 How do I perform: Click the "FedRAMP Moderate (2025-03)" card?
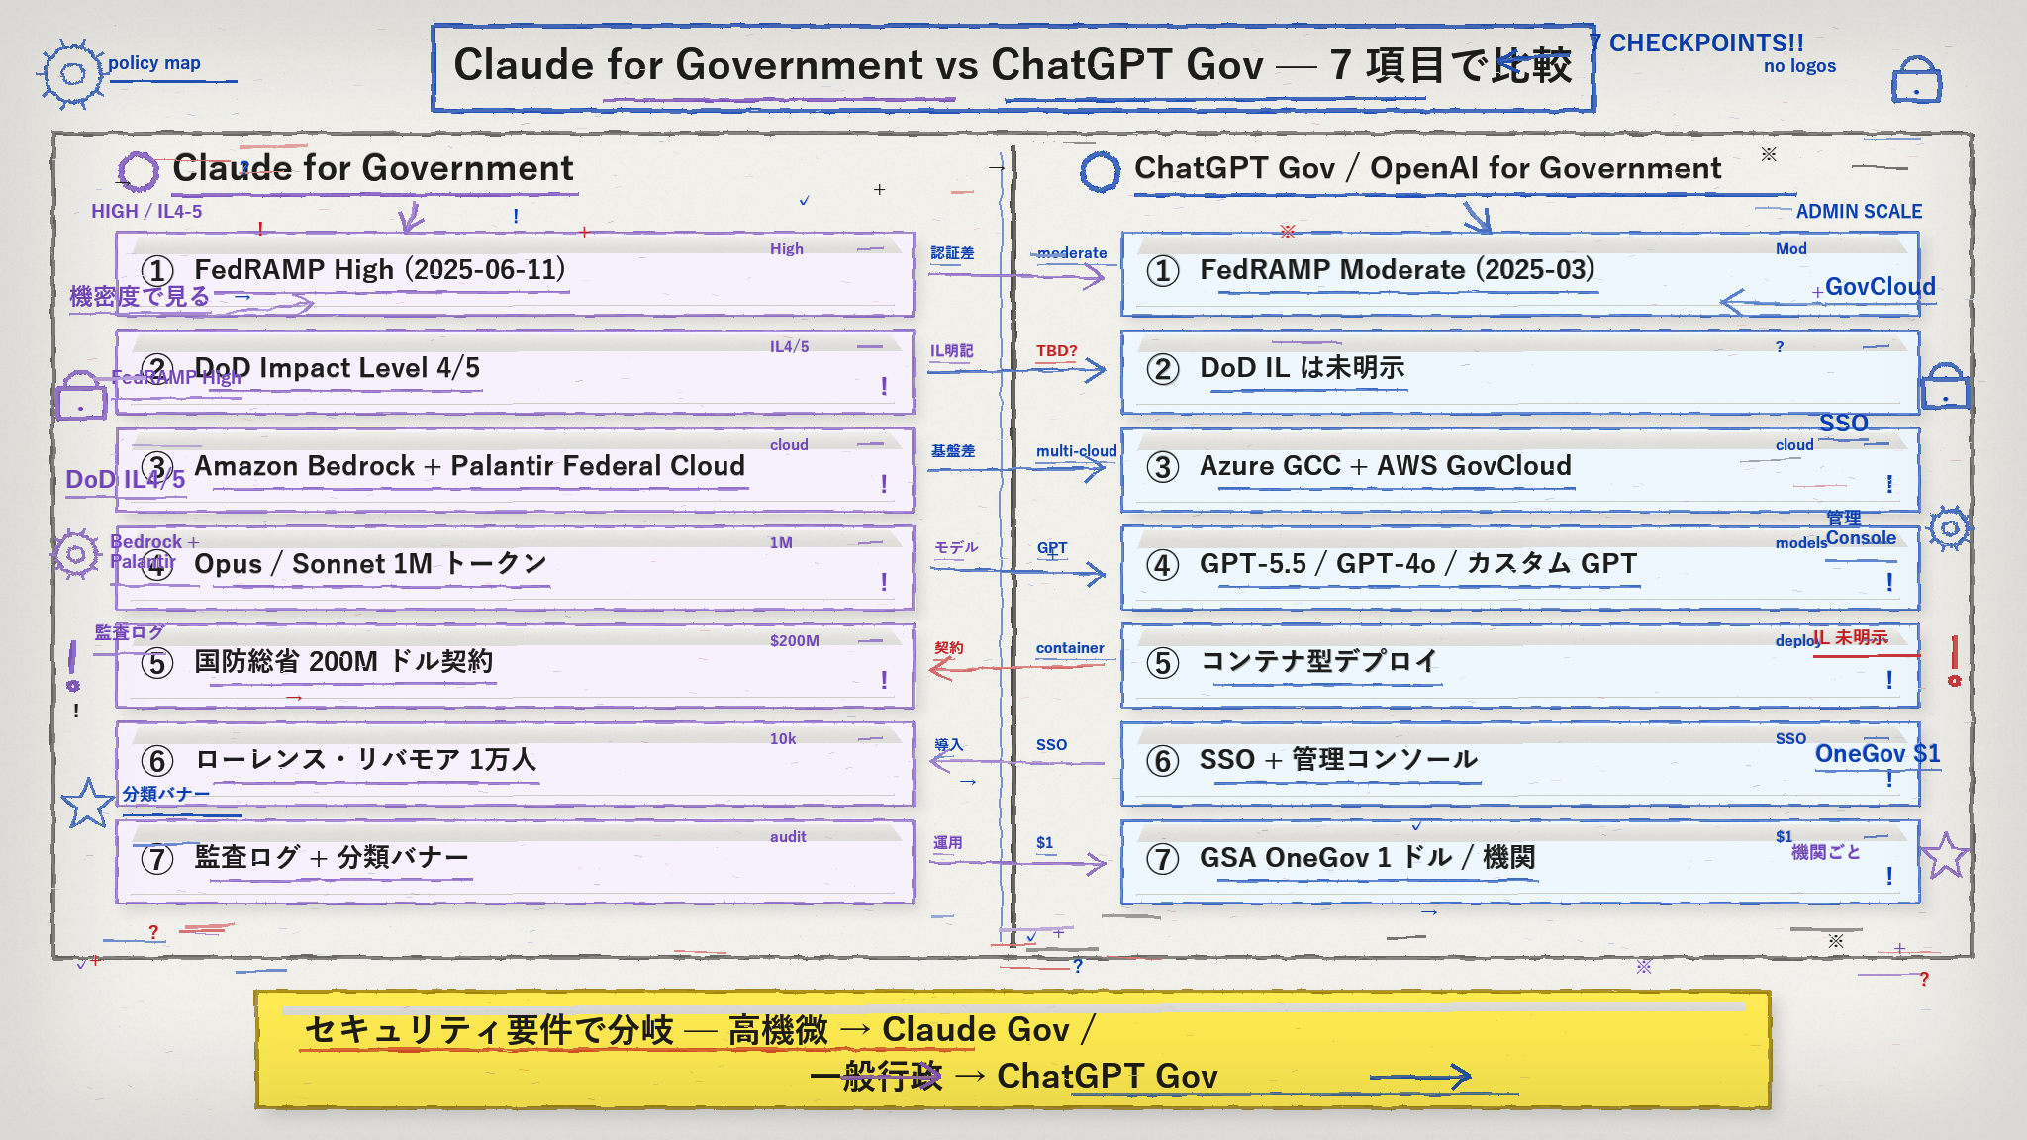coord(1520,274)
